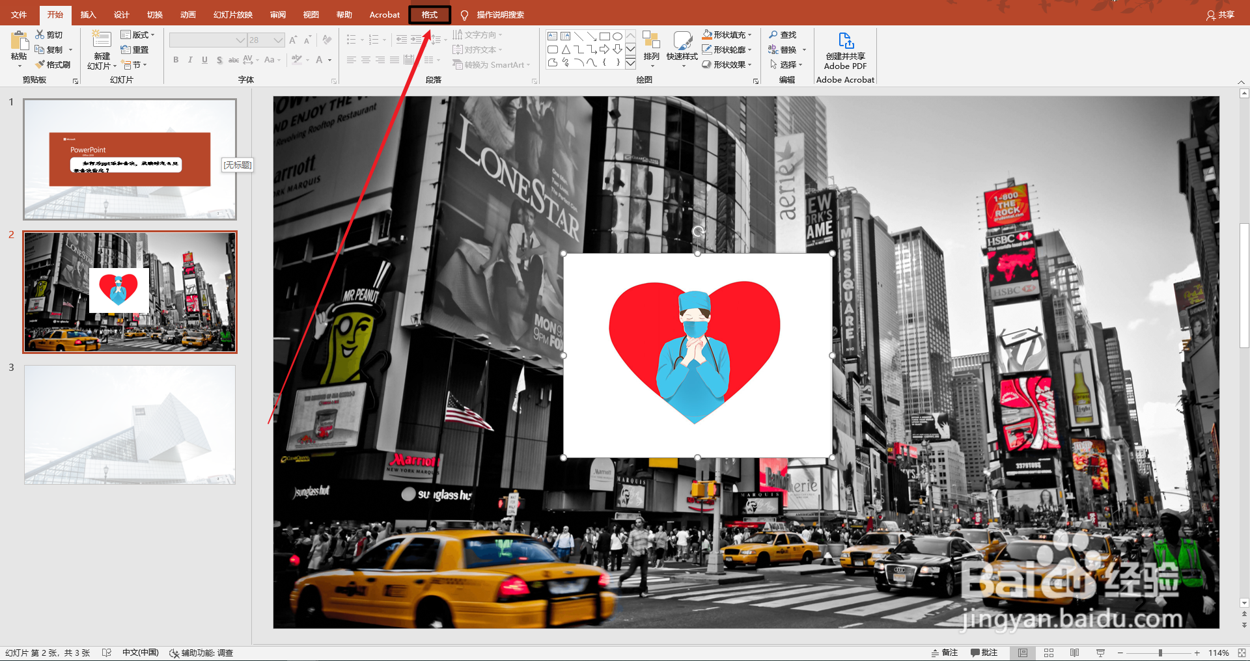
Task: Toggle Underline formatting
Action: [204, 60]
